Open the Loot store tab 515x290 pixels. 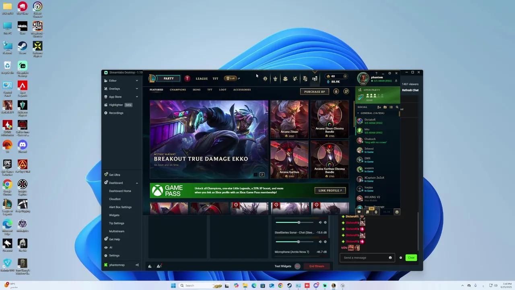click(x=222, y=90)
